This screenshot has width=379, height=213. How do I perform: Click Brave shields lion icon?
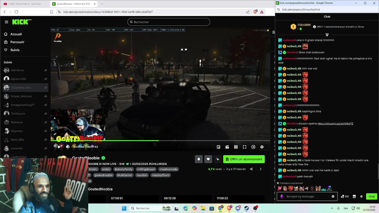[255, 12]
